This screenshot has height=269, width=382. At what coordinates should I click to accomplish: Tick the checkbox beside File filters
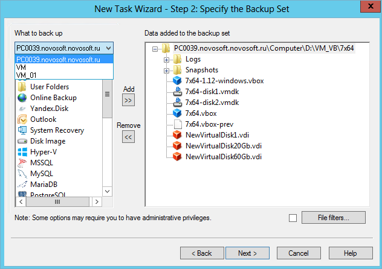point(293,218)
